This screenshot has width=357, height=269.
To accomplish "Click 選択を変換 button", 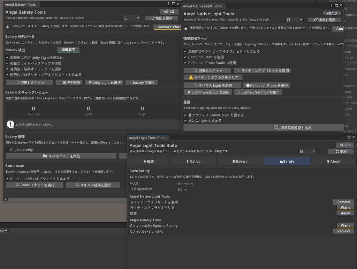I will [x=69, y=83].
